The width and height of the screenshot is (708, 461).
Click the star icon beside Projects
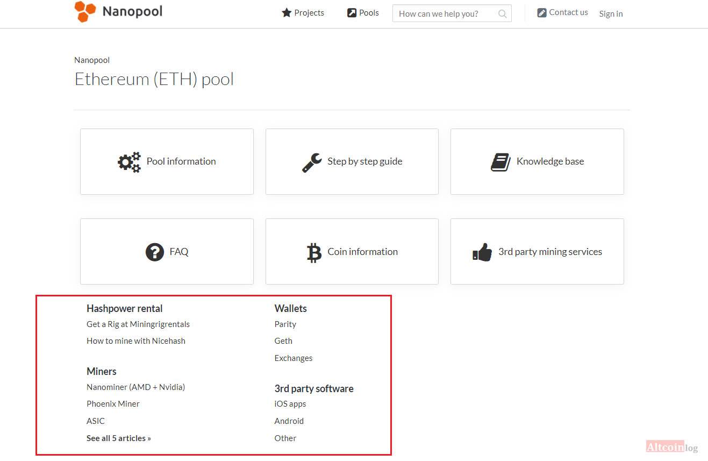(x=287, y=12)
